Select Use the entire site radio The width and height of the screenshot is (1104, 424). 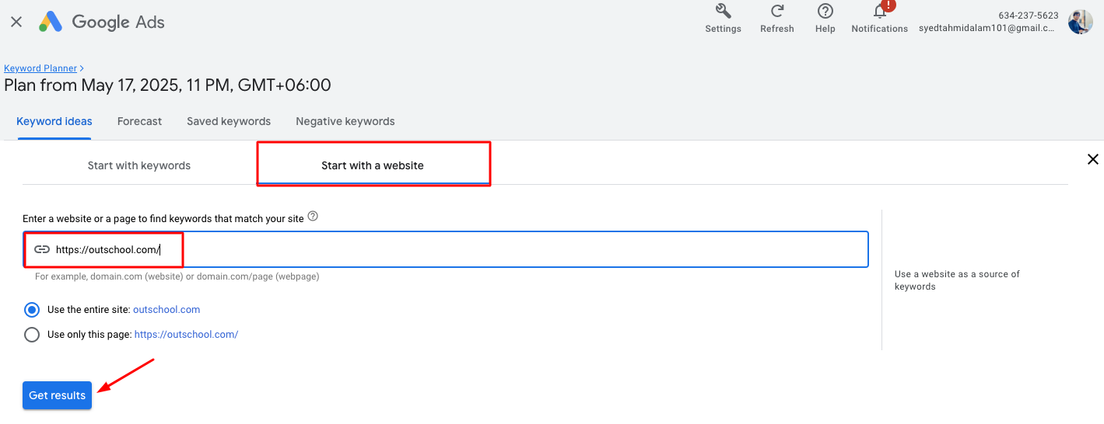click(32, 310)
